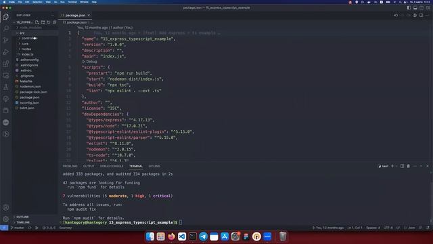Open the Search view in activity bar

[6, 28]
